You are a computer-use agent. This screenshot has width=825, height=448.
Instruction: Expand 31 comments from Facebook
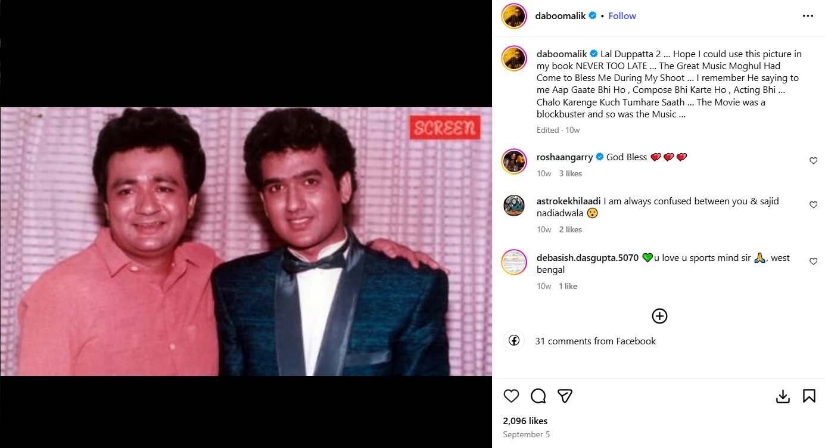[x=595, y=341]
